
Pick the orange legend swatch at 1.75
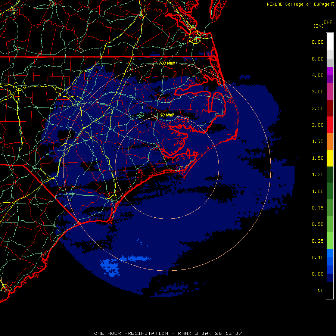330,141
